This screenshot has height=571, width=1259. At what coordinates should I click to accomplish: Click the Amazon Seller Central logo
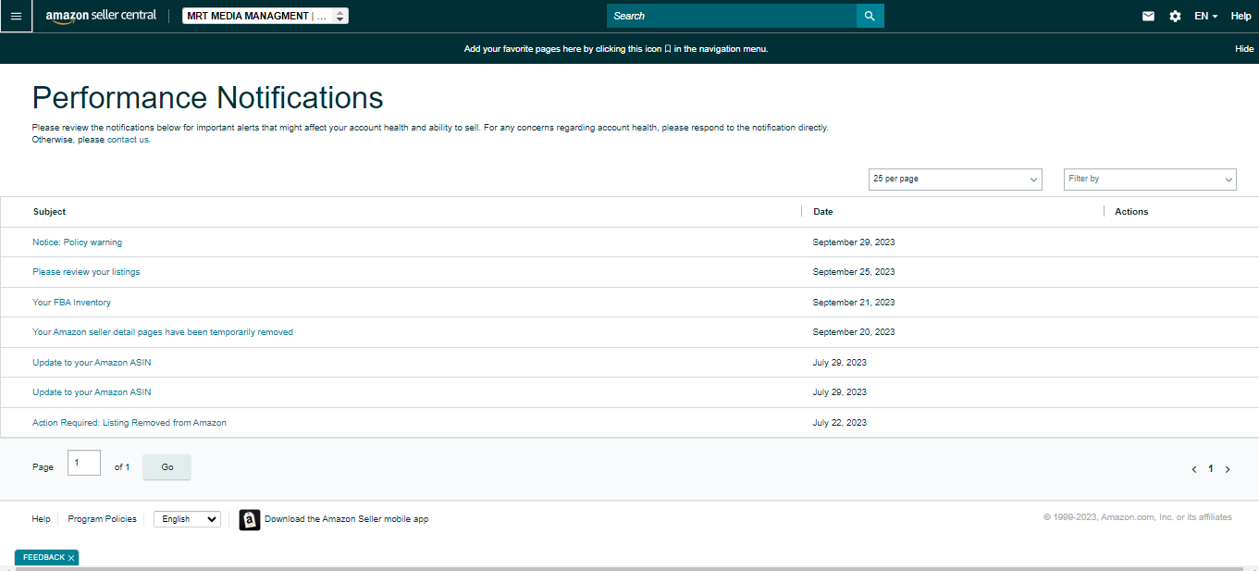click(x=101, y=16)
